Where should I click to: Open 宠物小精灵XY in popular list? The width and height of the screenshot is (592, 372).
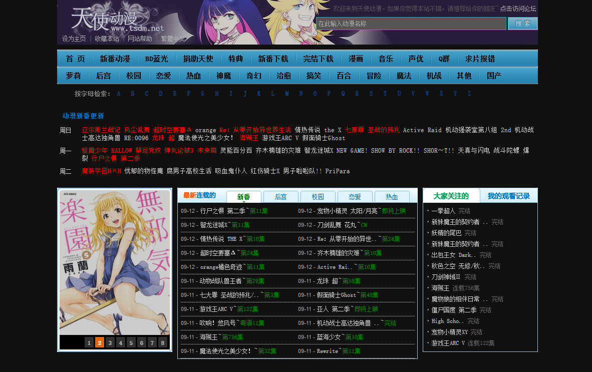coord(450,332)
